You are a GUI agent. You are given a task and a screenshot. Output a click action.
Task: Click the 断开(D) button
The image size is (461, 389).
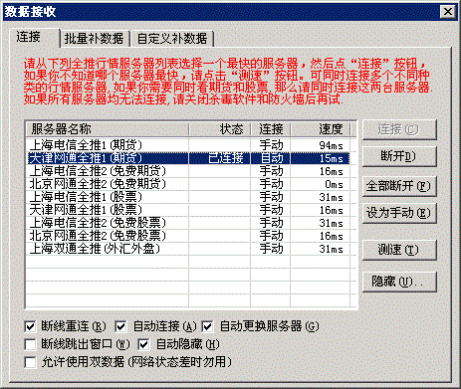[x=399, y=156]
